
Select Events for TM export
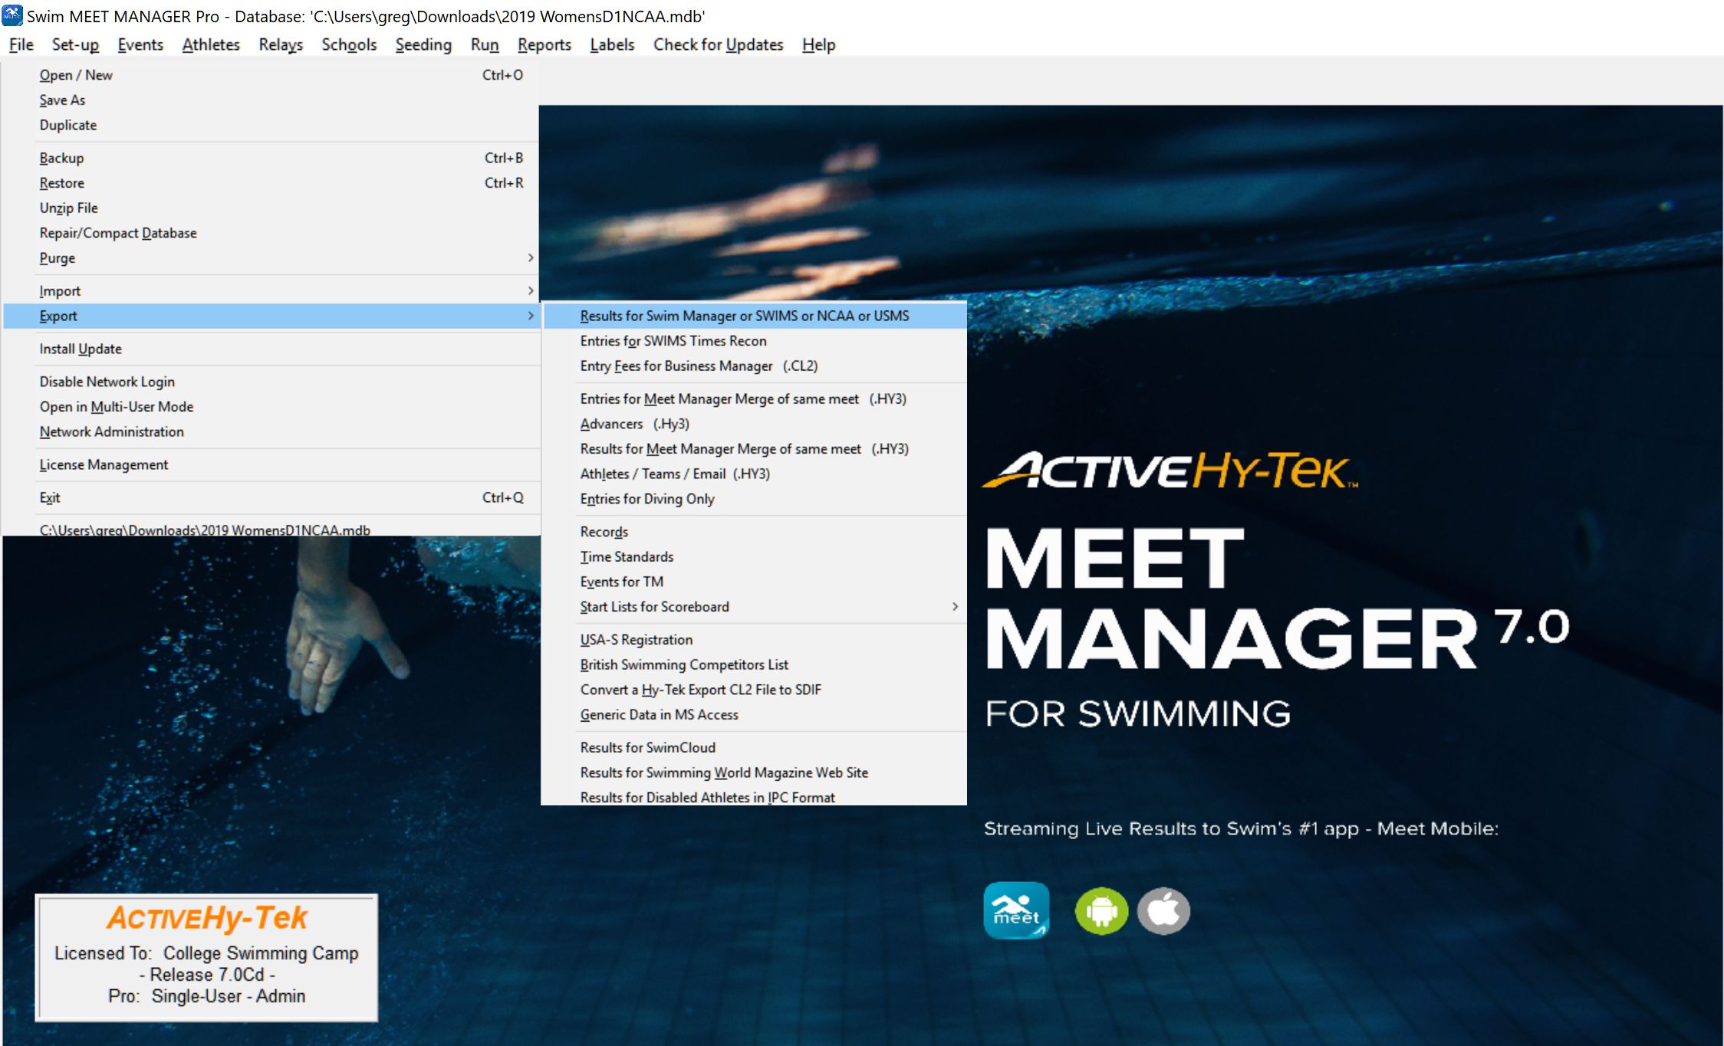point(755,582)
